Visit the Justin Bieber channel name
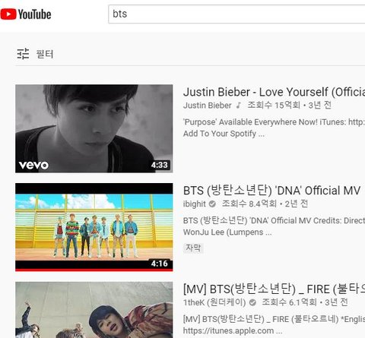The height and width of the screenshot is (338, 365). coord(208,106)
